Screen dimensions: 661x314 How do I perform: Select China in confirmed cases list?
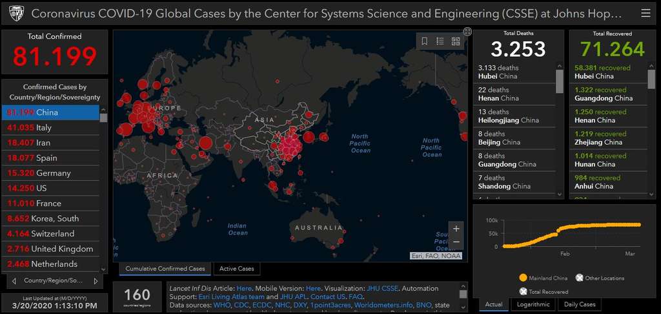50,112
